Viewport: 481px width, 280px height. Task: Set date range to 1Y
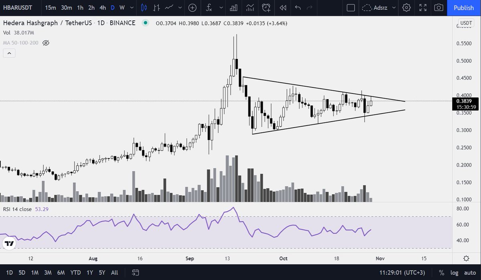pyautogui.click(x=89, y=273)
